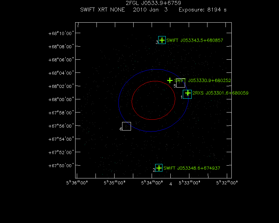Click declination label +68°04'00"
The image size is (279, 223).
point(61,73)
